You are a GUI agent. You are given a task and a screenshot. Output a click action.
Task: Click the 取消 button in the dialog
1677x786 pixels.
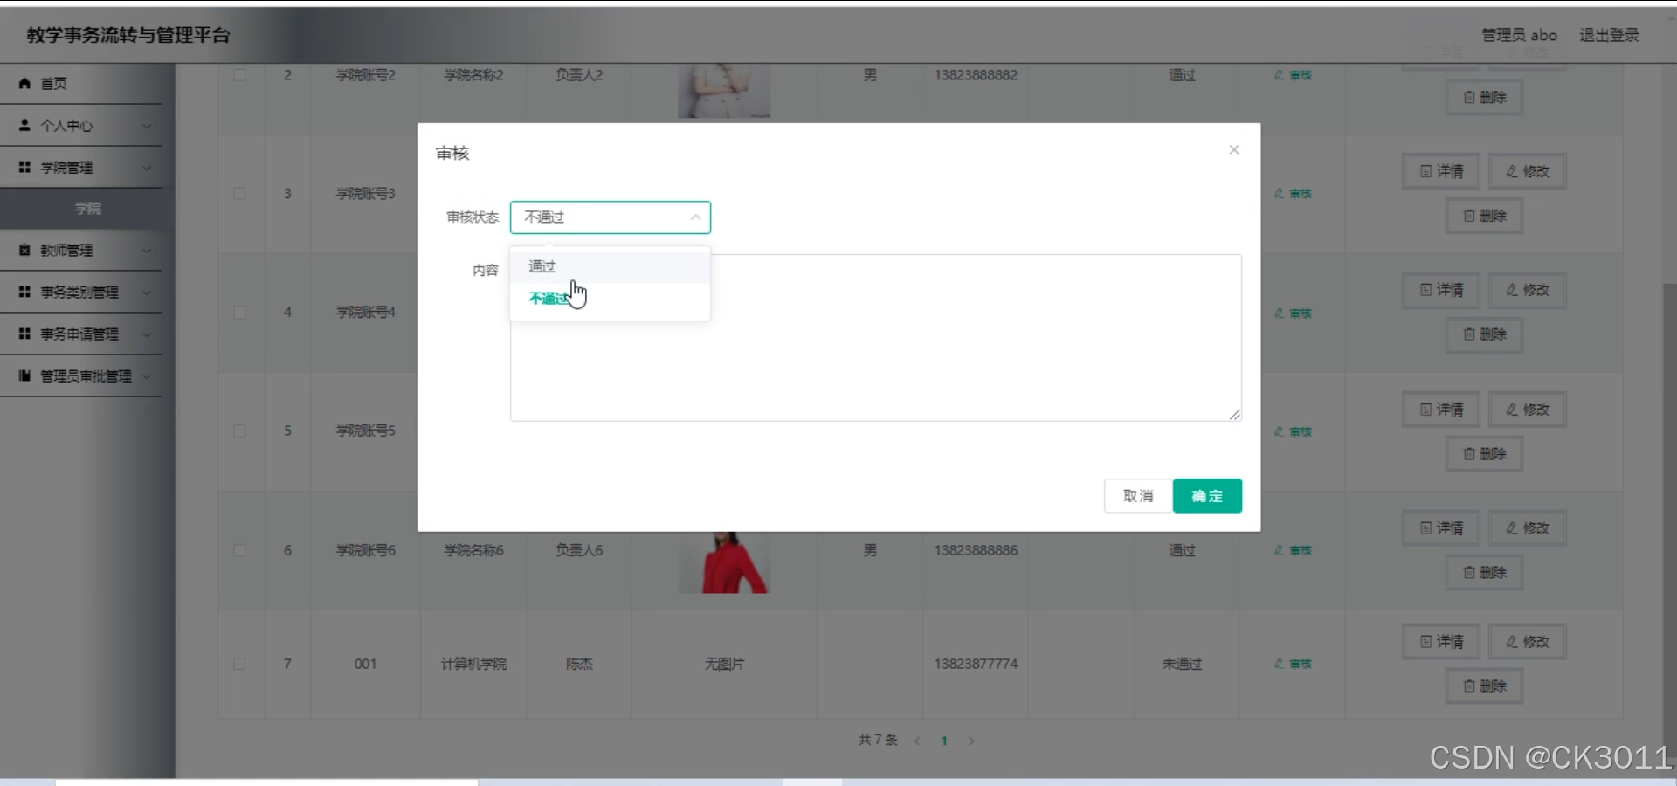click(x=1137, y=495)
